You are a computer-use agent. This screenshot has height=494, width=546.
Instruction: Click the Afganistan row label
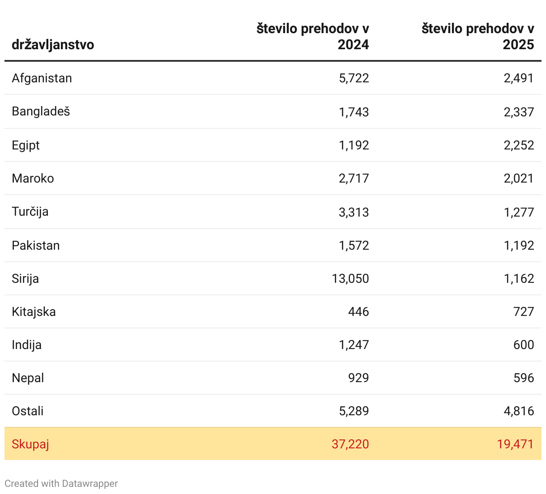coord(42,78)
